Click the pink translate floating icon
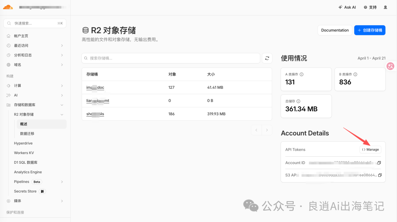 point(390,66)
